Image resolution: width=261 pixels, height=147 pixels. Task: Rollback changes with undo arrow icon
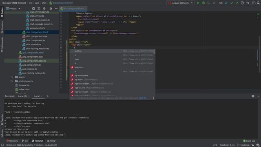point(248,3)
